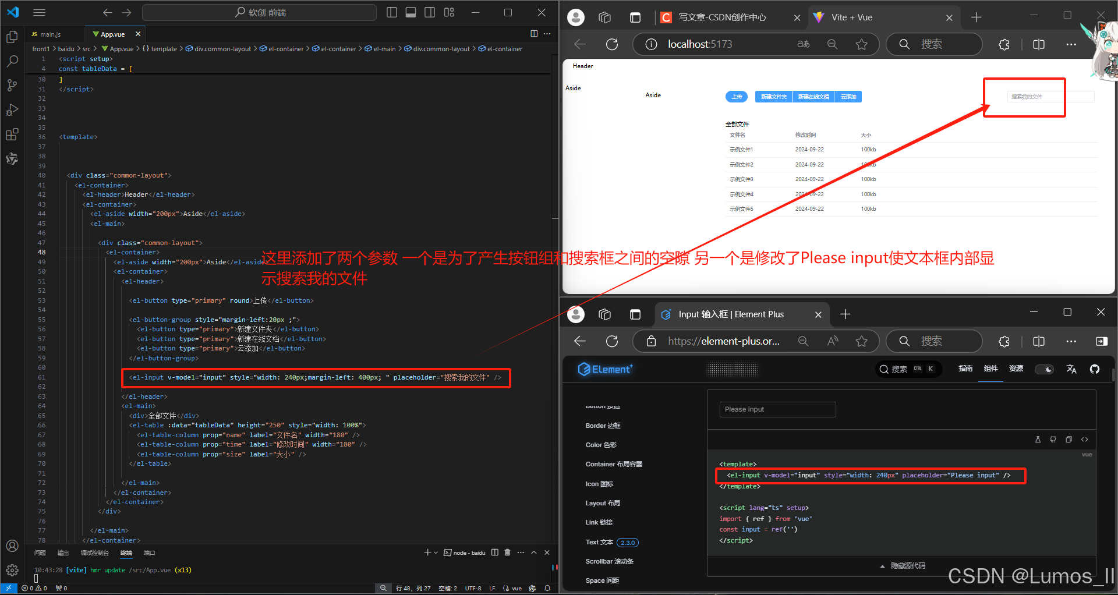Open Run and Debug view in VS Code
Screen dimensions: 1118x595
(x=12, y=110)
